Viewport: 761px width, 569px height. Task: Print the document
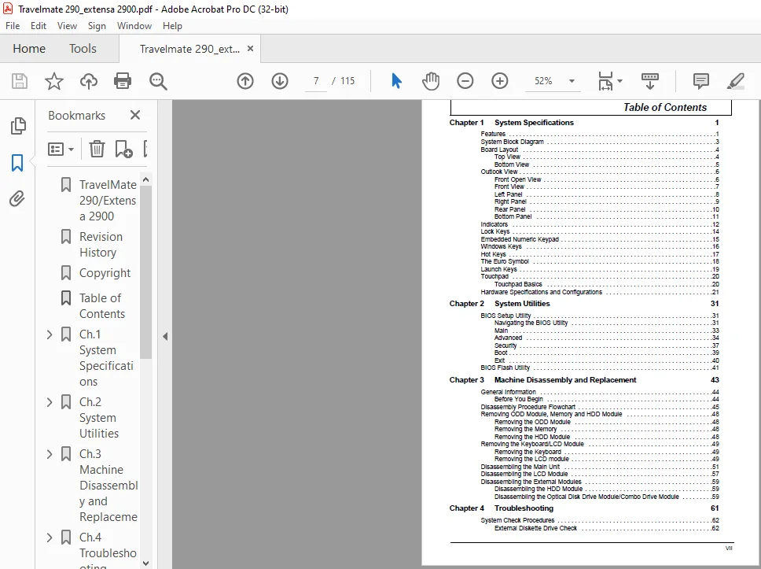coord(123,80)
